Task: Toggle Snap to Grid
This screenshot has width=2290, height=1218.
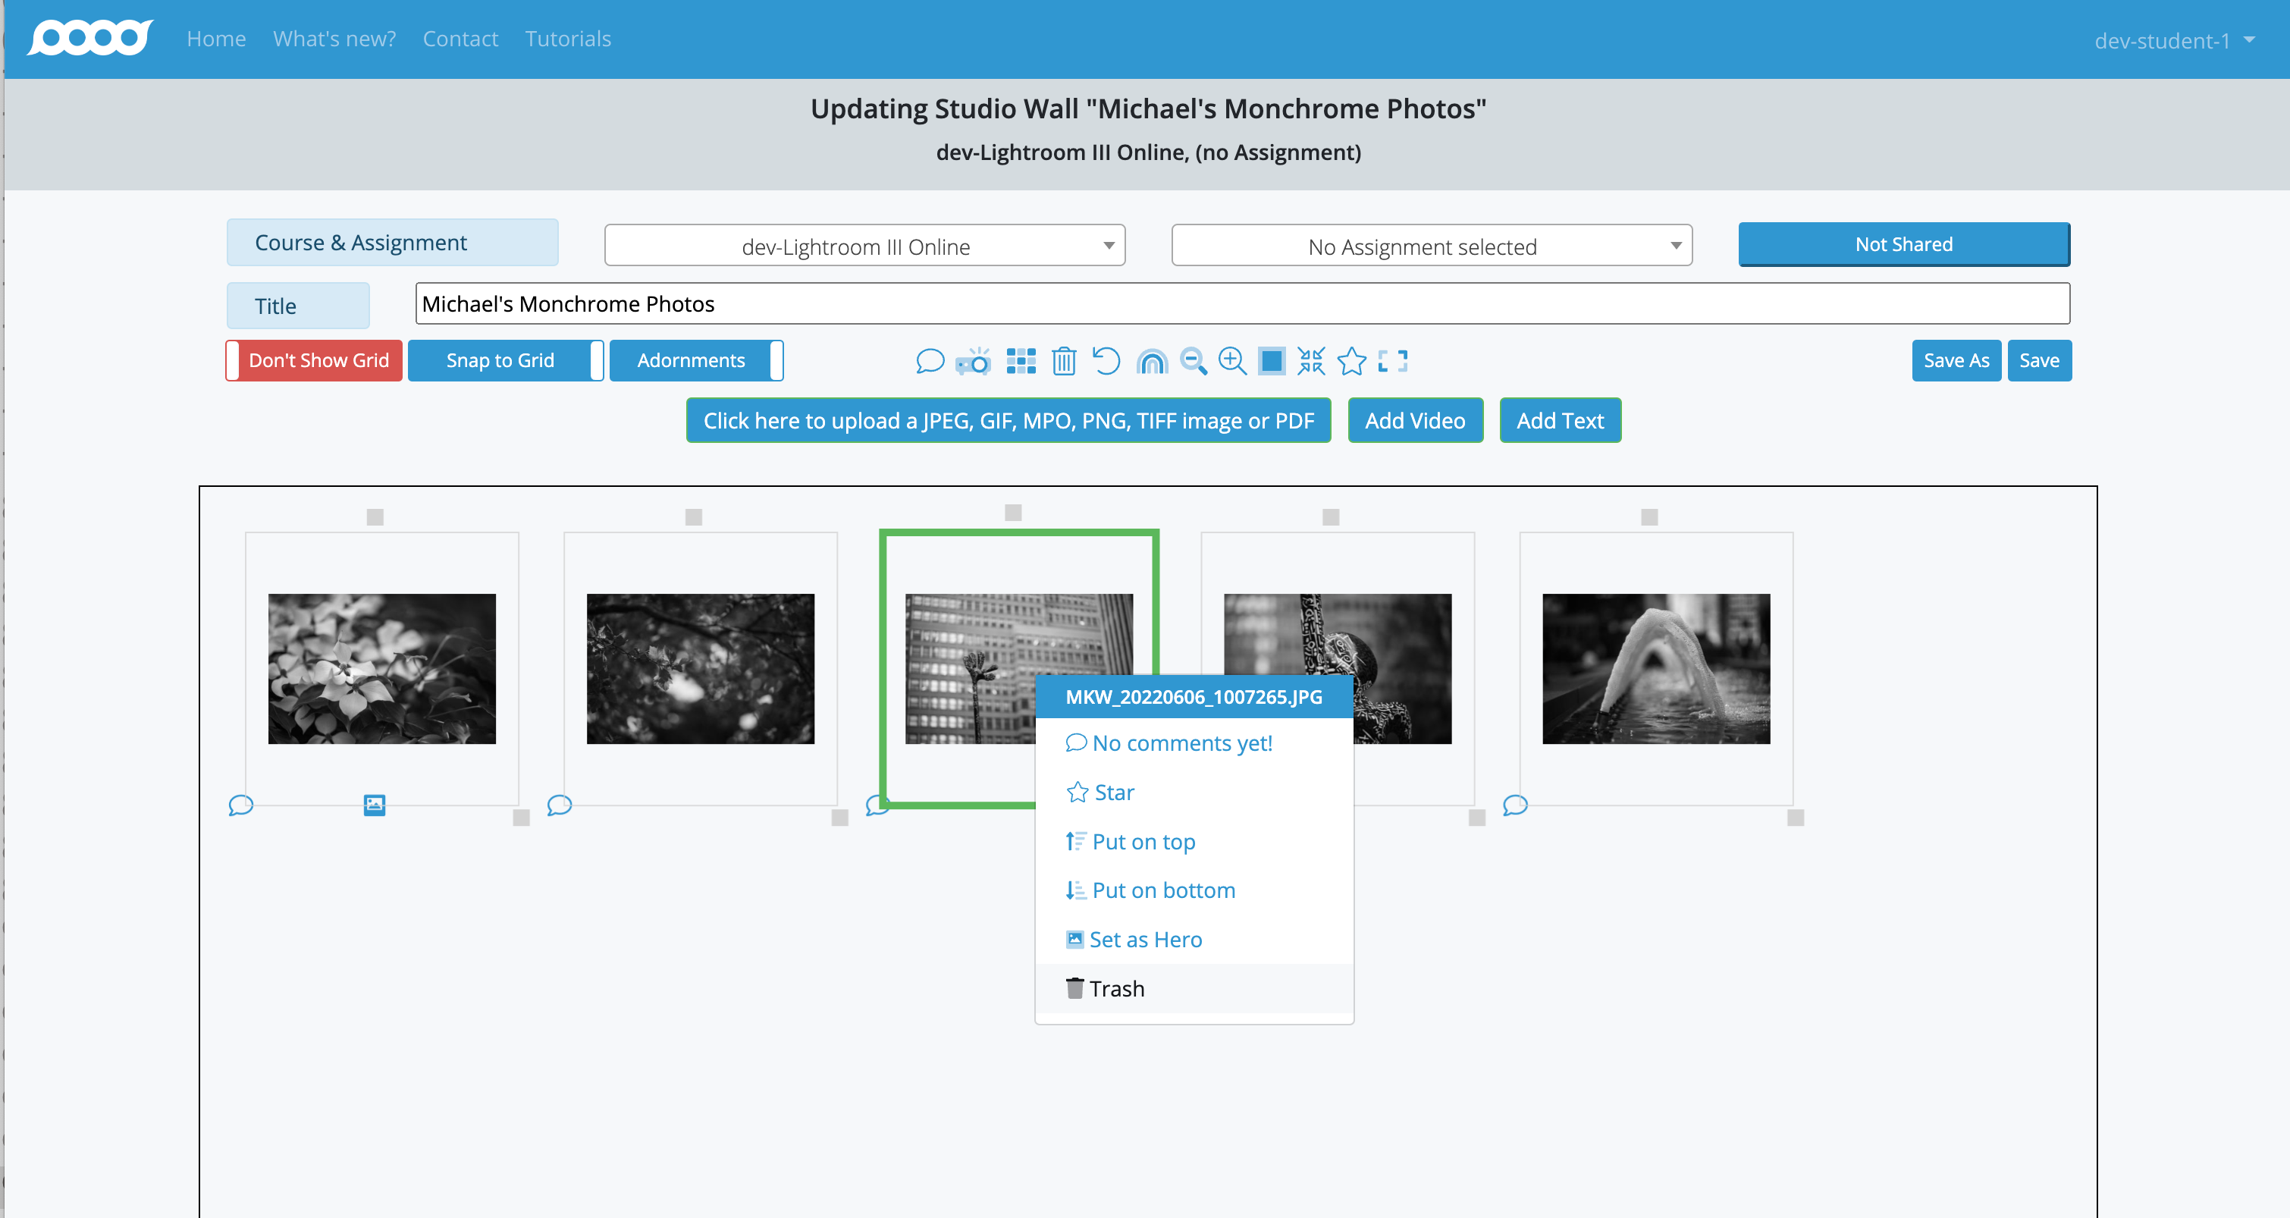Action: [506, 360]
